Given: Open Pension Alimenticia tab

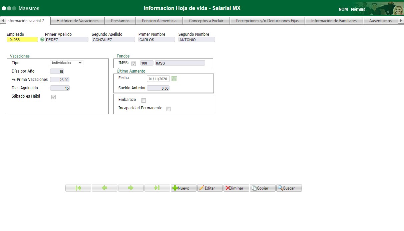Looking at the screenshot, I should click(x=159, y=21).
